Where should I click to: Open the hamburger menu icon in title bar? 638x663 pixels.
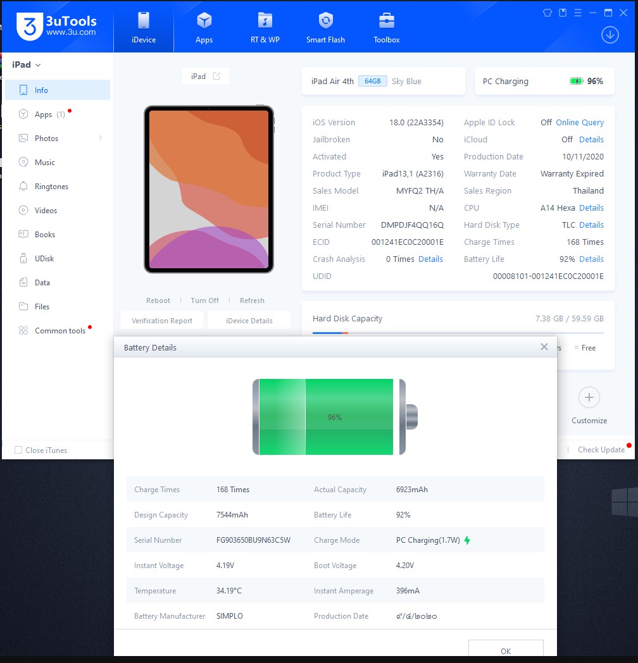click(578, 13)
